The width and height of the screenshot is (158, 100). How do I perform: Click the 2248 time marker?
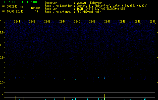click(x=122, y=22)
